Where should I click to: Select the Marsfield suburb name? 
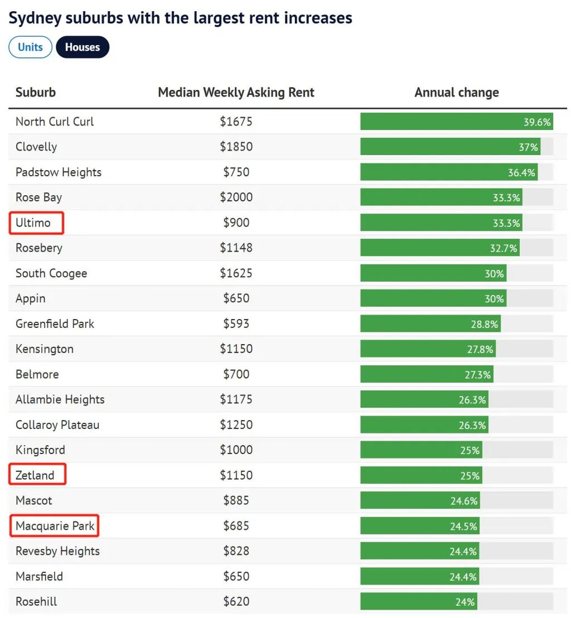coord(39,577)
